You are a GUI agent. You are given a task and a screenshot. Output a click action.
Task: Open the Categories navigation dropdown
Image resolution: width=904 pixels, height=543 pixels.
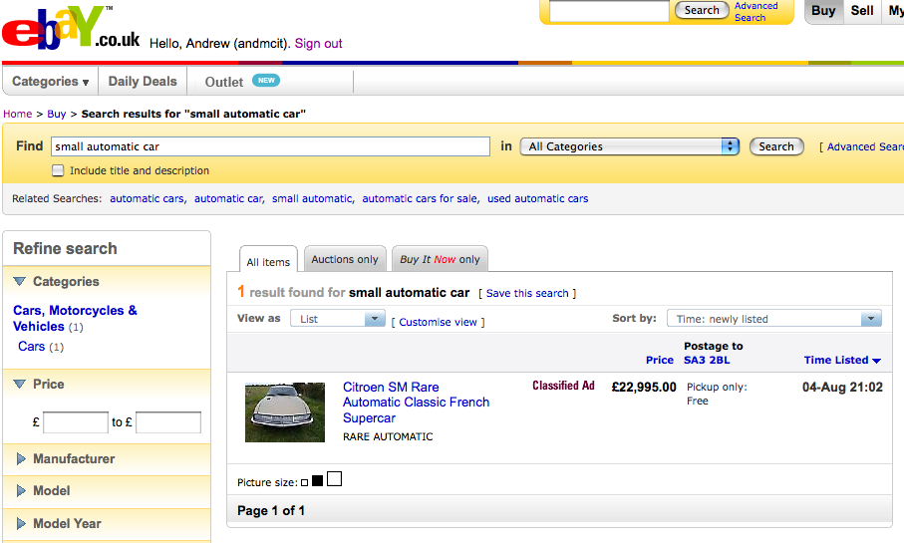(51, 82)
